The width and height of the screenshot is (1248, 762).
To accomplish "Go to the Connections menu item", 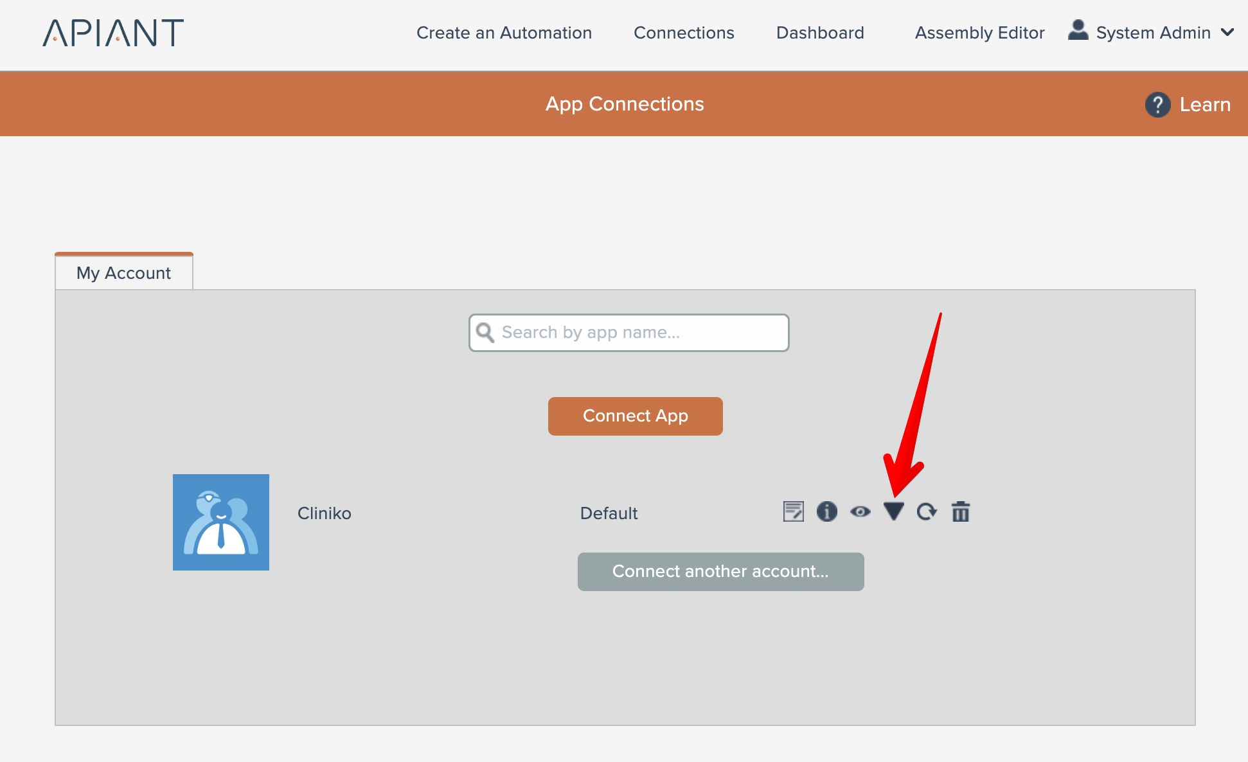I will click(x=684, y=33).
